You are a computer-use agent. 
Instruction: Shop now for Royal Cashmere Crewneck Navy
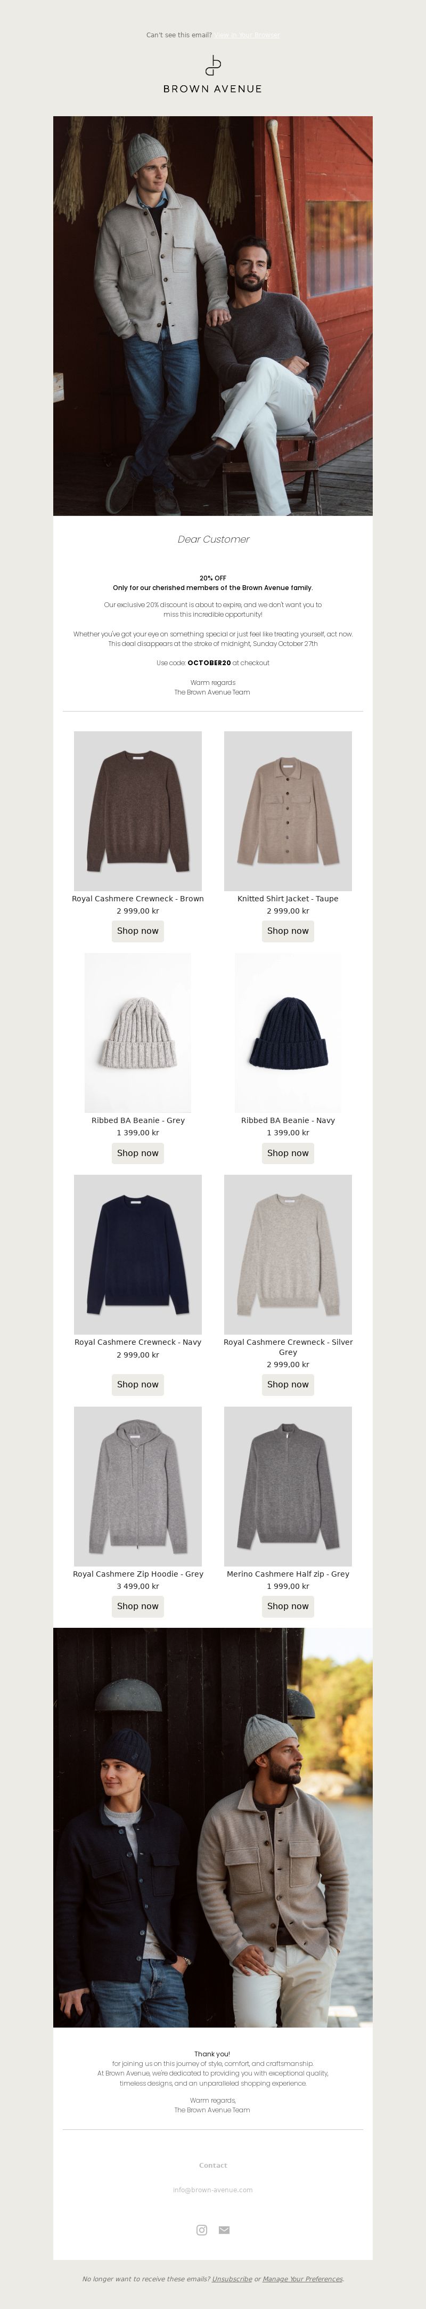138,1384
